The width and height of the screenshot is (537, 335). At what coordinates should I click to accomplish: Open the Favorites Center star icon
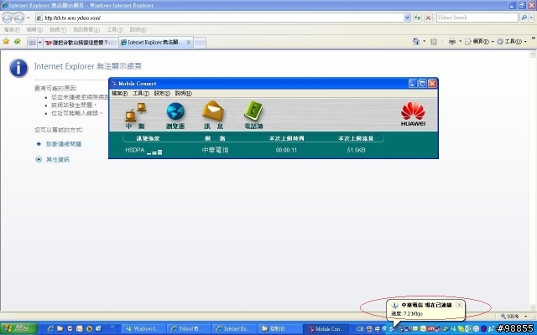[x=6, y=42]
